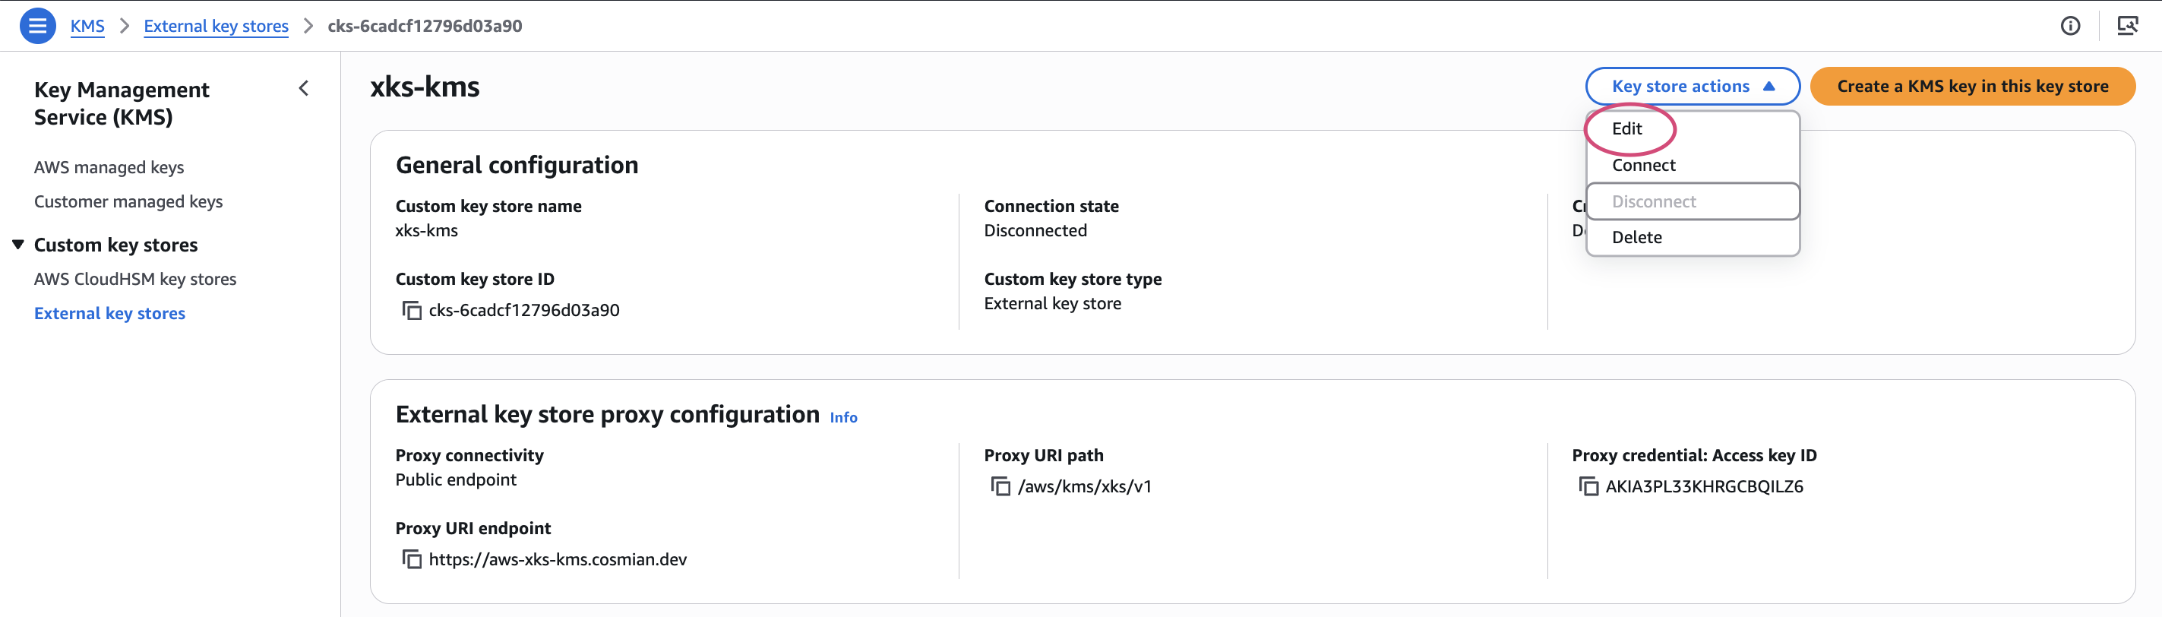Collapse the KMS side navigation panel

[x=304, y=88]
